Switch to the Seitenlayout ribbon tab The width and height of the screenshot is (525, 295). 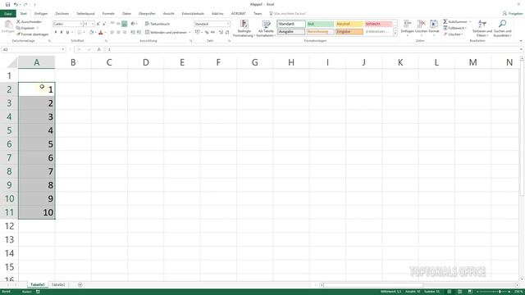click(x=85, y=14)
